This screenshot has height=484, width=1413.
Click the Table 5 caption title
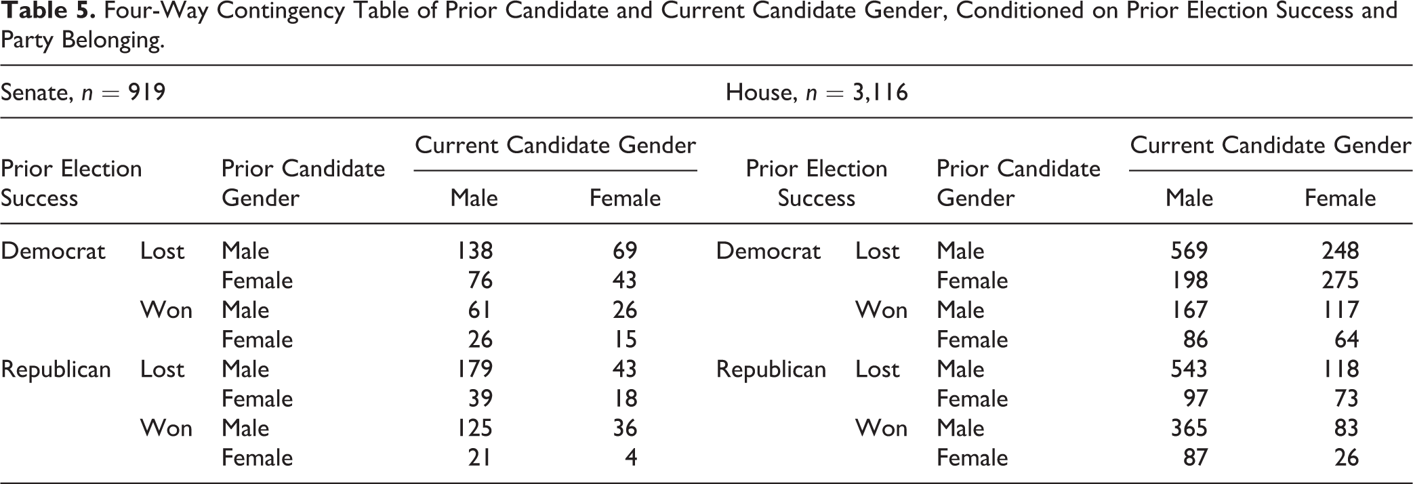coord(699,25)
